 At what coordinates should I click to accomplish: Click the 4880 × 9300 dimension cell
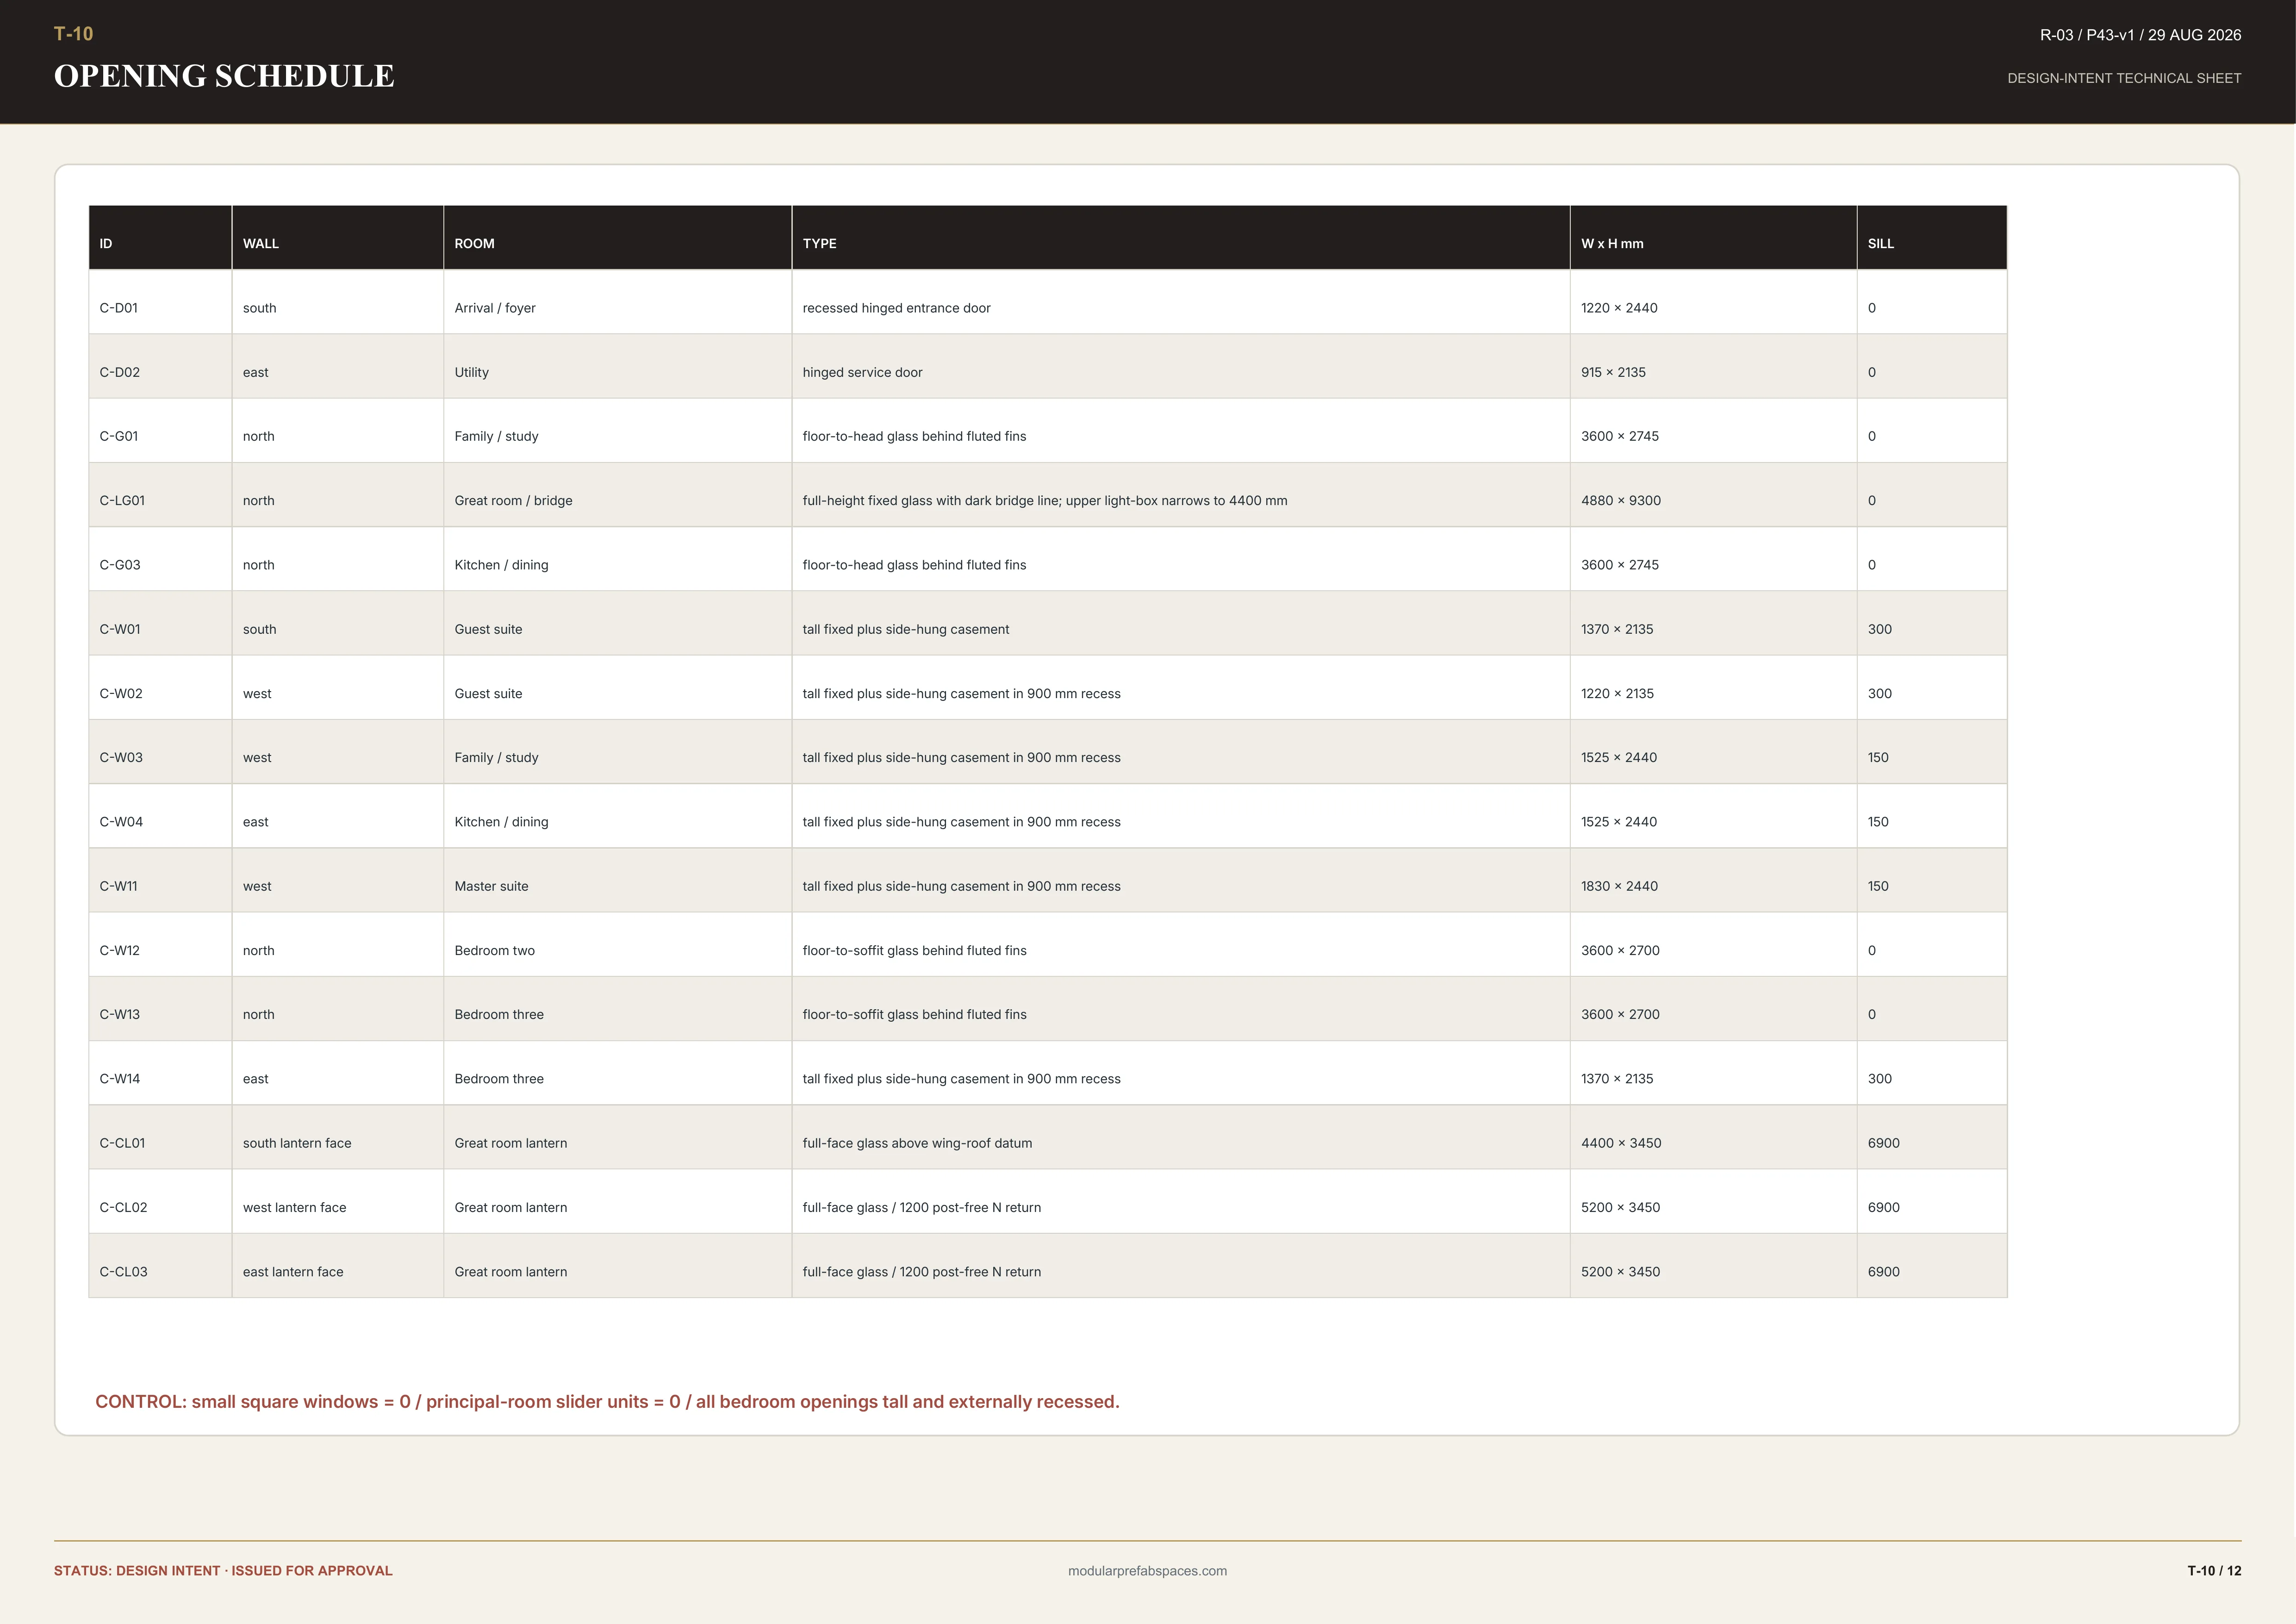click(x=1714, y=495)
